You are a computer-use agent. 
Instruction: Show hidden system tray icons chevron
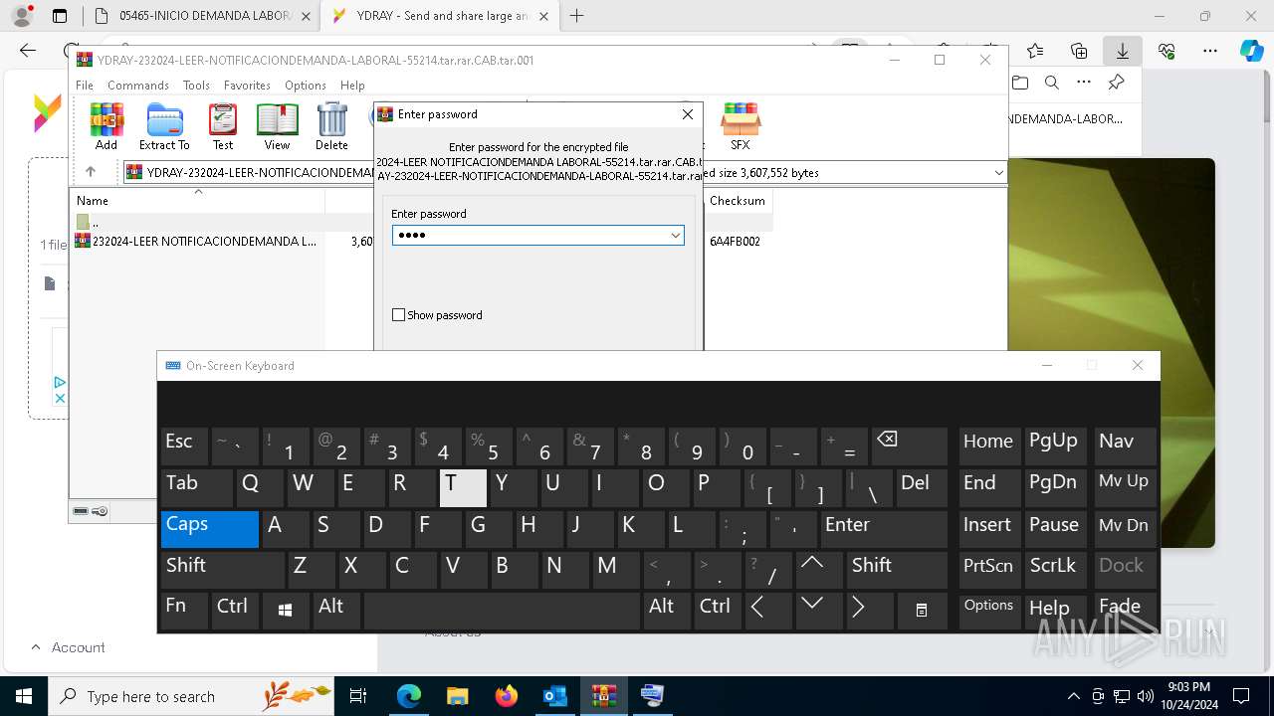pos(1073,696)
